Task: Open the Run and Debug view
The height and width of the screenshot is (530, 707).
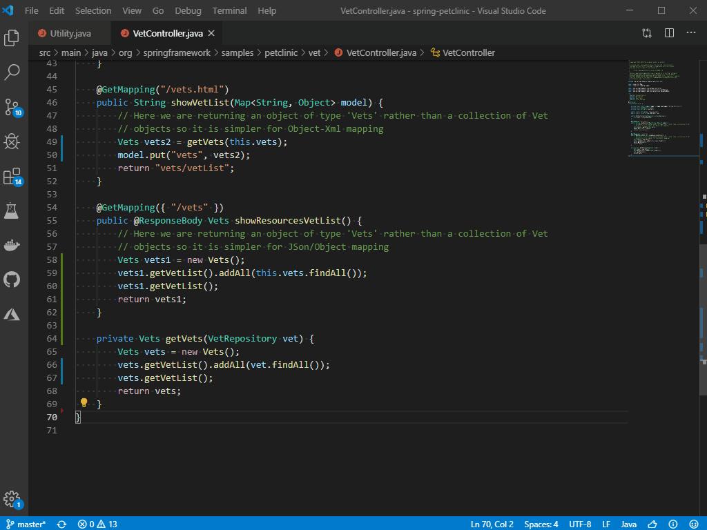Action: [11, 141]
